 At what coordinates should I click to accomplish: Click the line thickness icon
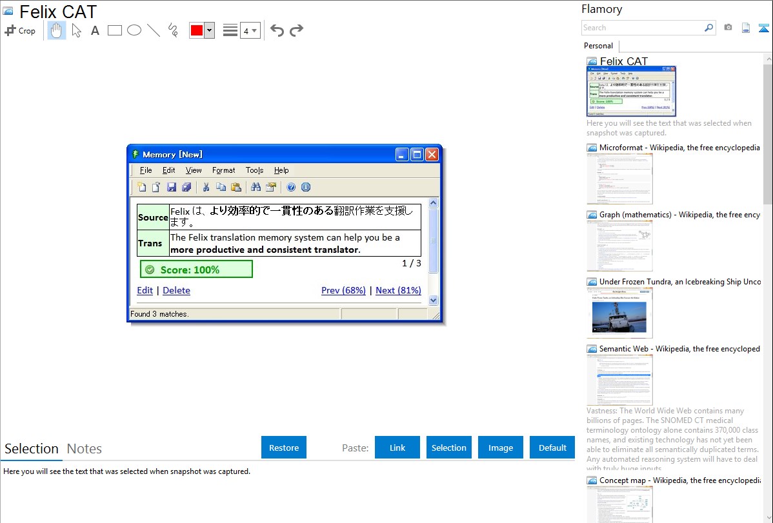(230, 30)
